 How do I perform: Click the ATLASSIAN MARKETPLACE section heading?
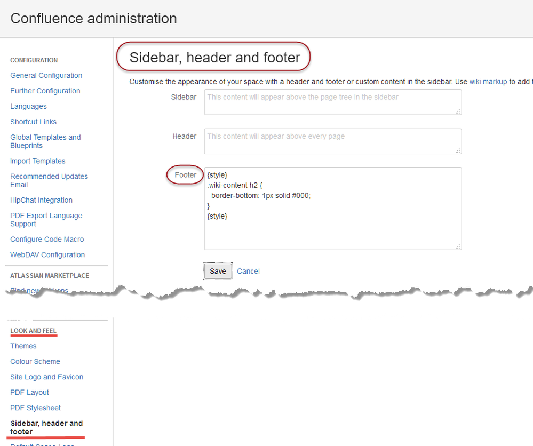coord(50,276)
